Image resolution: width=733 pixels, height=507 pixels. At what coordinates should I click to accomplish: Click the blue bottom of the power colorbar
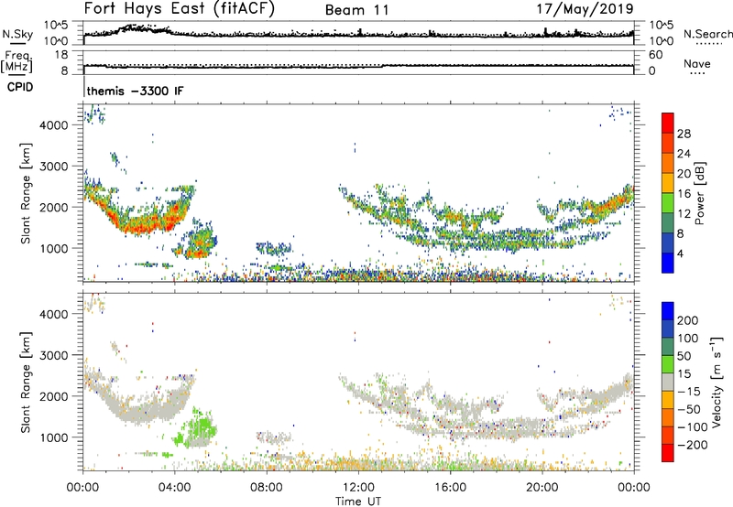668,263
